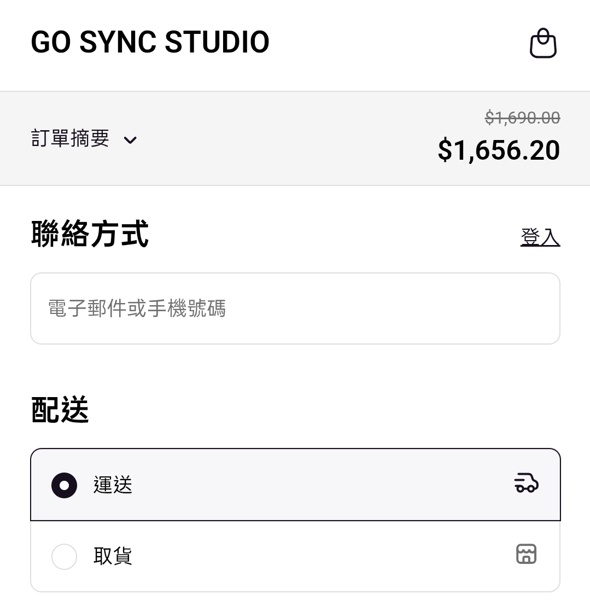Go to GO SYNC STUDIO store home
Viewport: 590px width, 600px height.
pyautogui.click(x=150, y=43)
